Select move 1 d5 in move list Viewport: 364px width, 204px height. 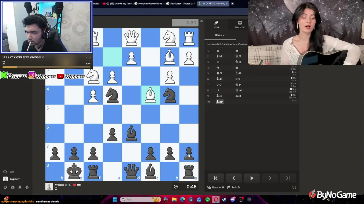click(x=237, y=50)
